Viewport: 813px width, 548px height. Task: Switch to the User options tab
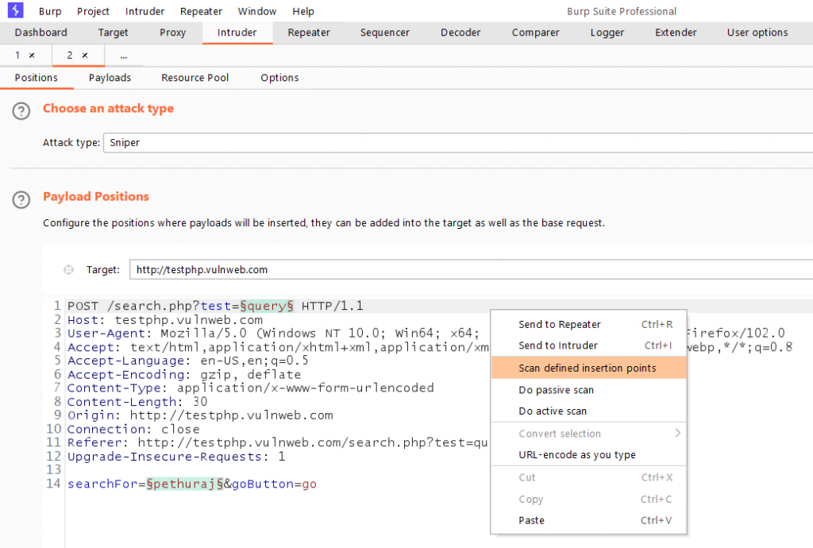[x=757, y=33]
